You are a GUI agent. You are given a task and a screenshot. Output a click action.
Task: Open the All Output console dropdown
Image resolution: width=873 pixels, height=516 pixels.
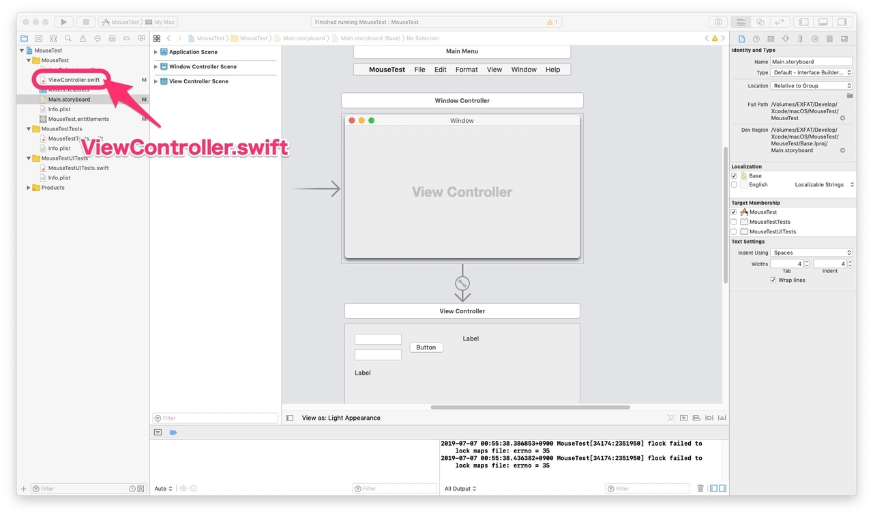coord(460,489)
